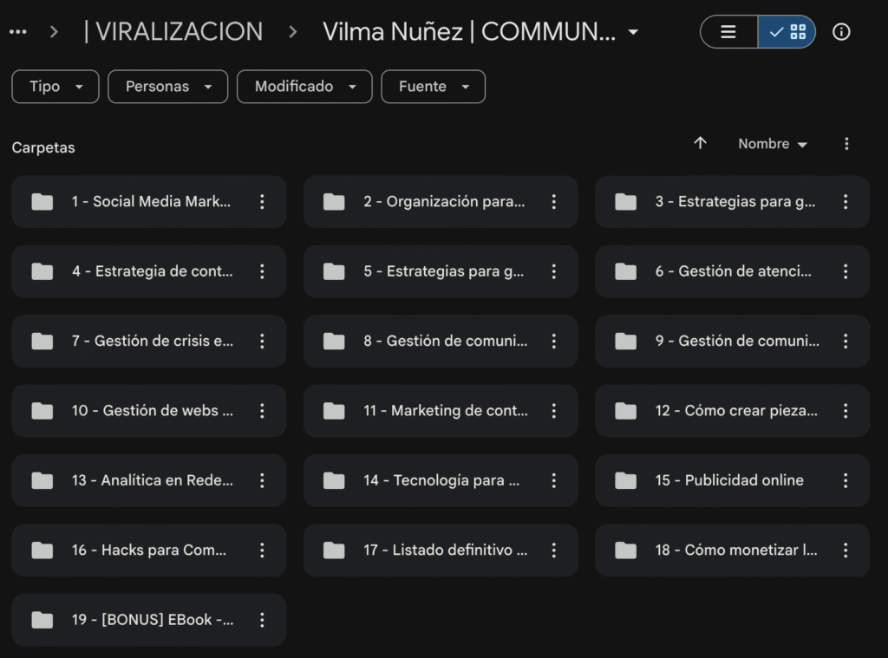Image resolution: width=888 pixels, height=658 pixels.
Task: Open more actions for folder 1 - Social Media Mark...
Action: click(x=262, y=202)
